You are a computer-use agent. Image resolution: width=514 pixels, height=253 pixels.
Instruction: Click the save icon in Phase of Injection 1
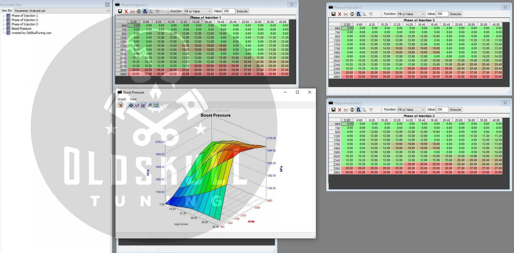click(x=120, y=11)
